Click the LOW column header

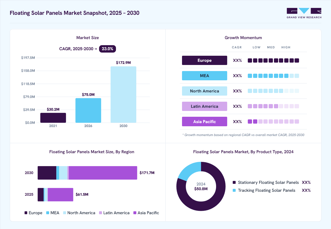257,47
